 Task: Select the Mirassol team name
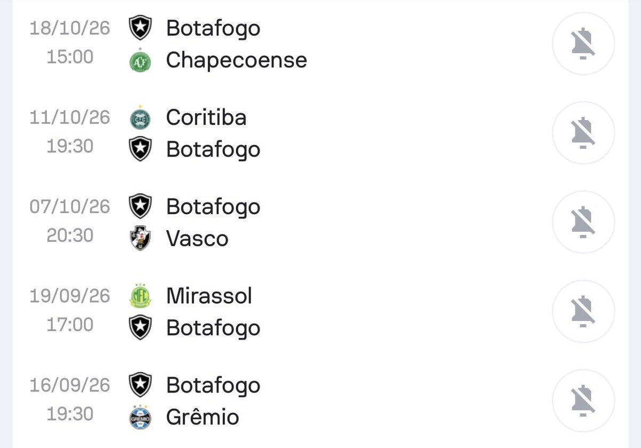tap(209, 296)
